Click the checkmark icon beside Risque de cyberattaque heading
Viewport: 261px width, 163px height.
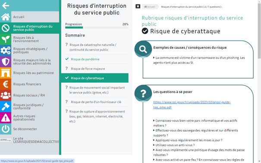(145, 31)
